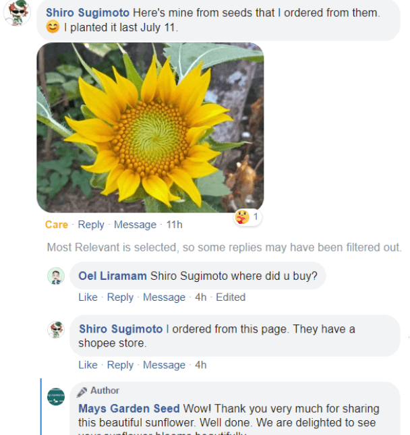Show edit history via the Edited label
The image size is (410, 435).
[x=231, y=297]
